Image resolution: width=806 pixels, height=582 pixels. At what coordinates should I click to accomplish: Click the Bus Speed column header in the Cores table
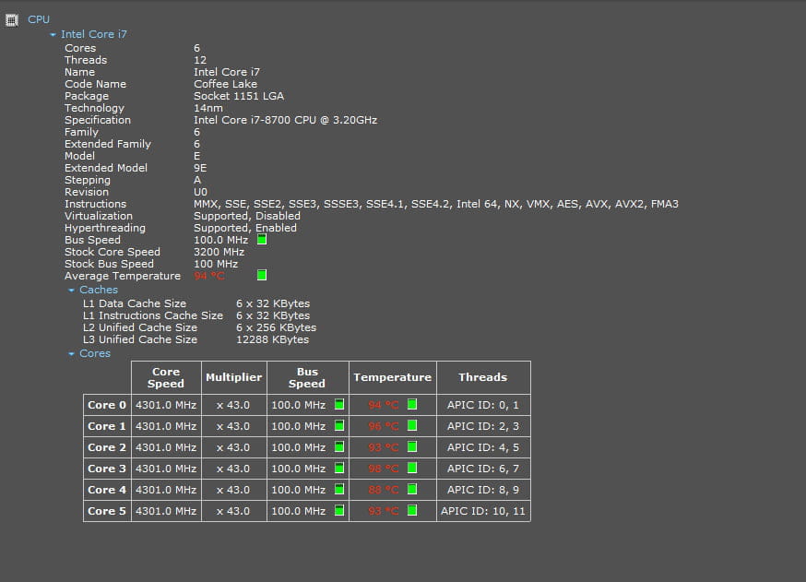tap(307, 377)
